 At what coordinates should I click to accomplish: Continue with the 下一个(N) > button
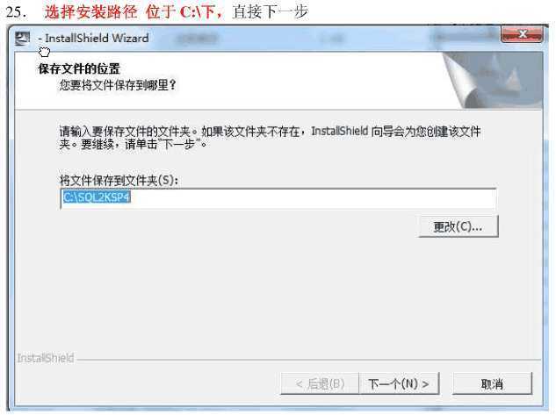[399, 383]
